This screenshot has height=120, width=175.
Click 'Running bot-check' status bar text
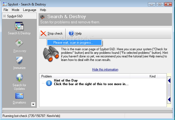(x=31, y=116)
